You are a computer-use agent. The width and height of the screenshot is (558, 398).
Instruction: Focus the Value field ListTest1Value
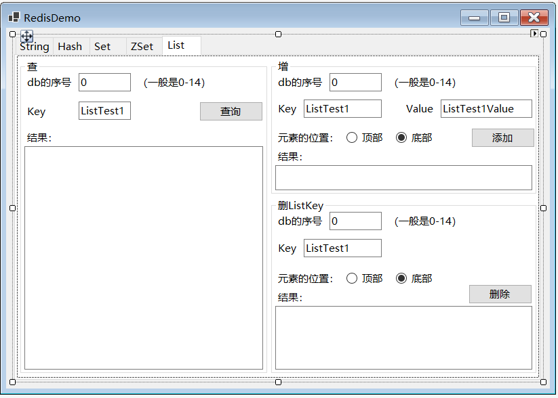pyautogui.click(x=487, y=109)
